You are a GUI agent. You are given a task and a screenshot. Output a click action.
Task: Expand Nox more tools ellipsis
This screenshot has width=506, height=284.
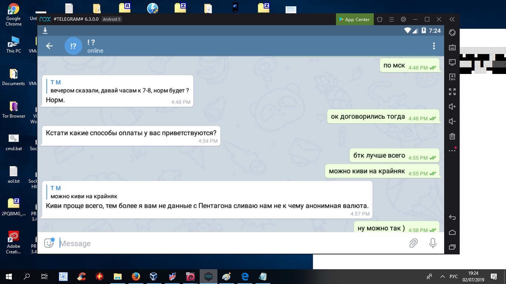tap(452, 151)
